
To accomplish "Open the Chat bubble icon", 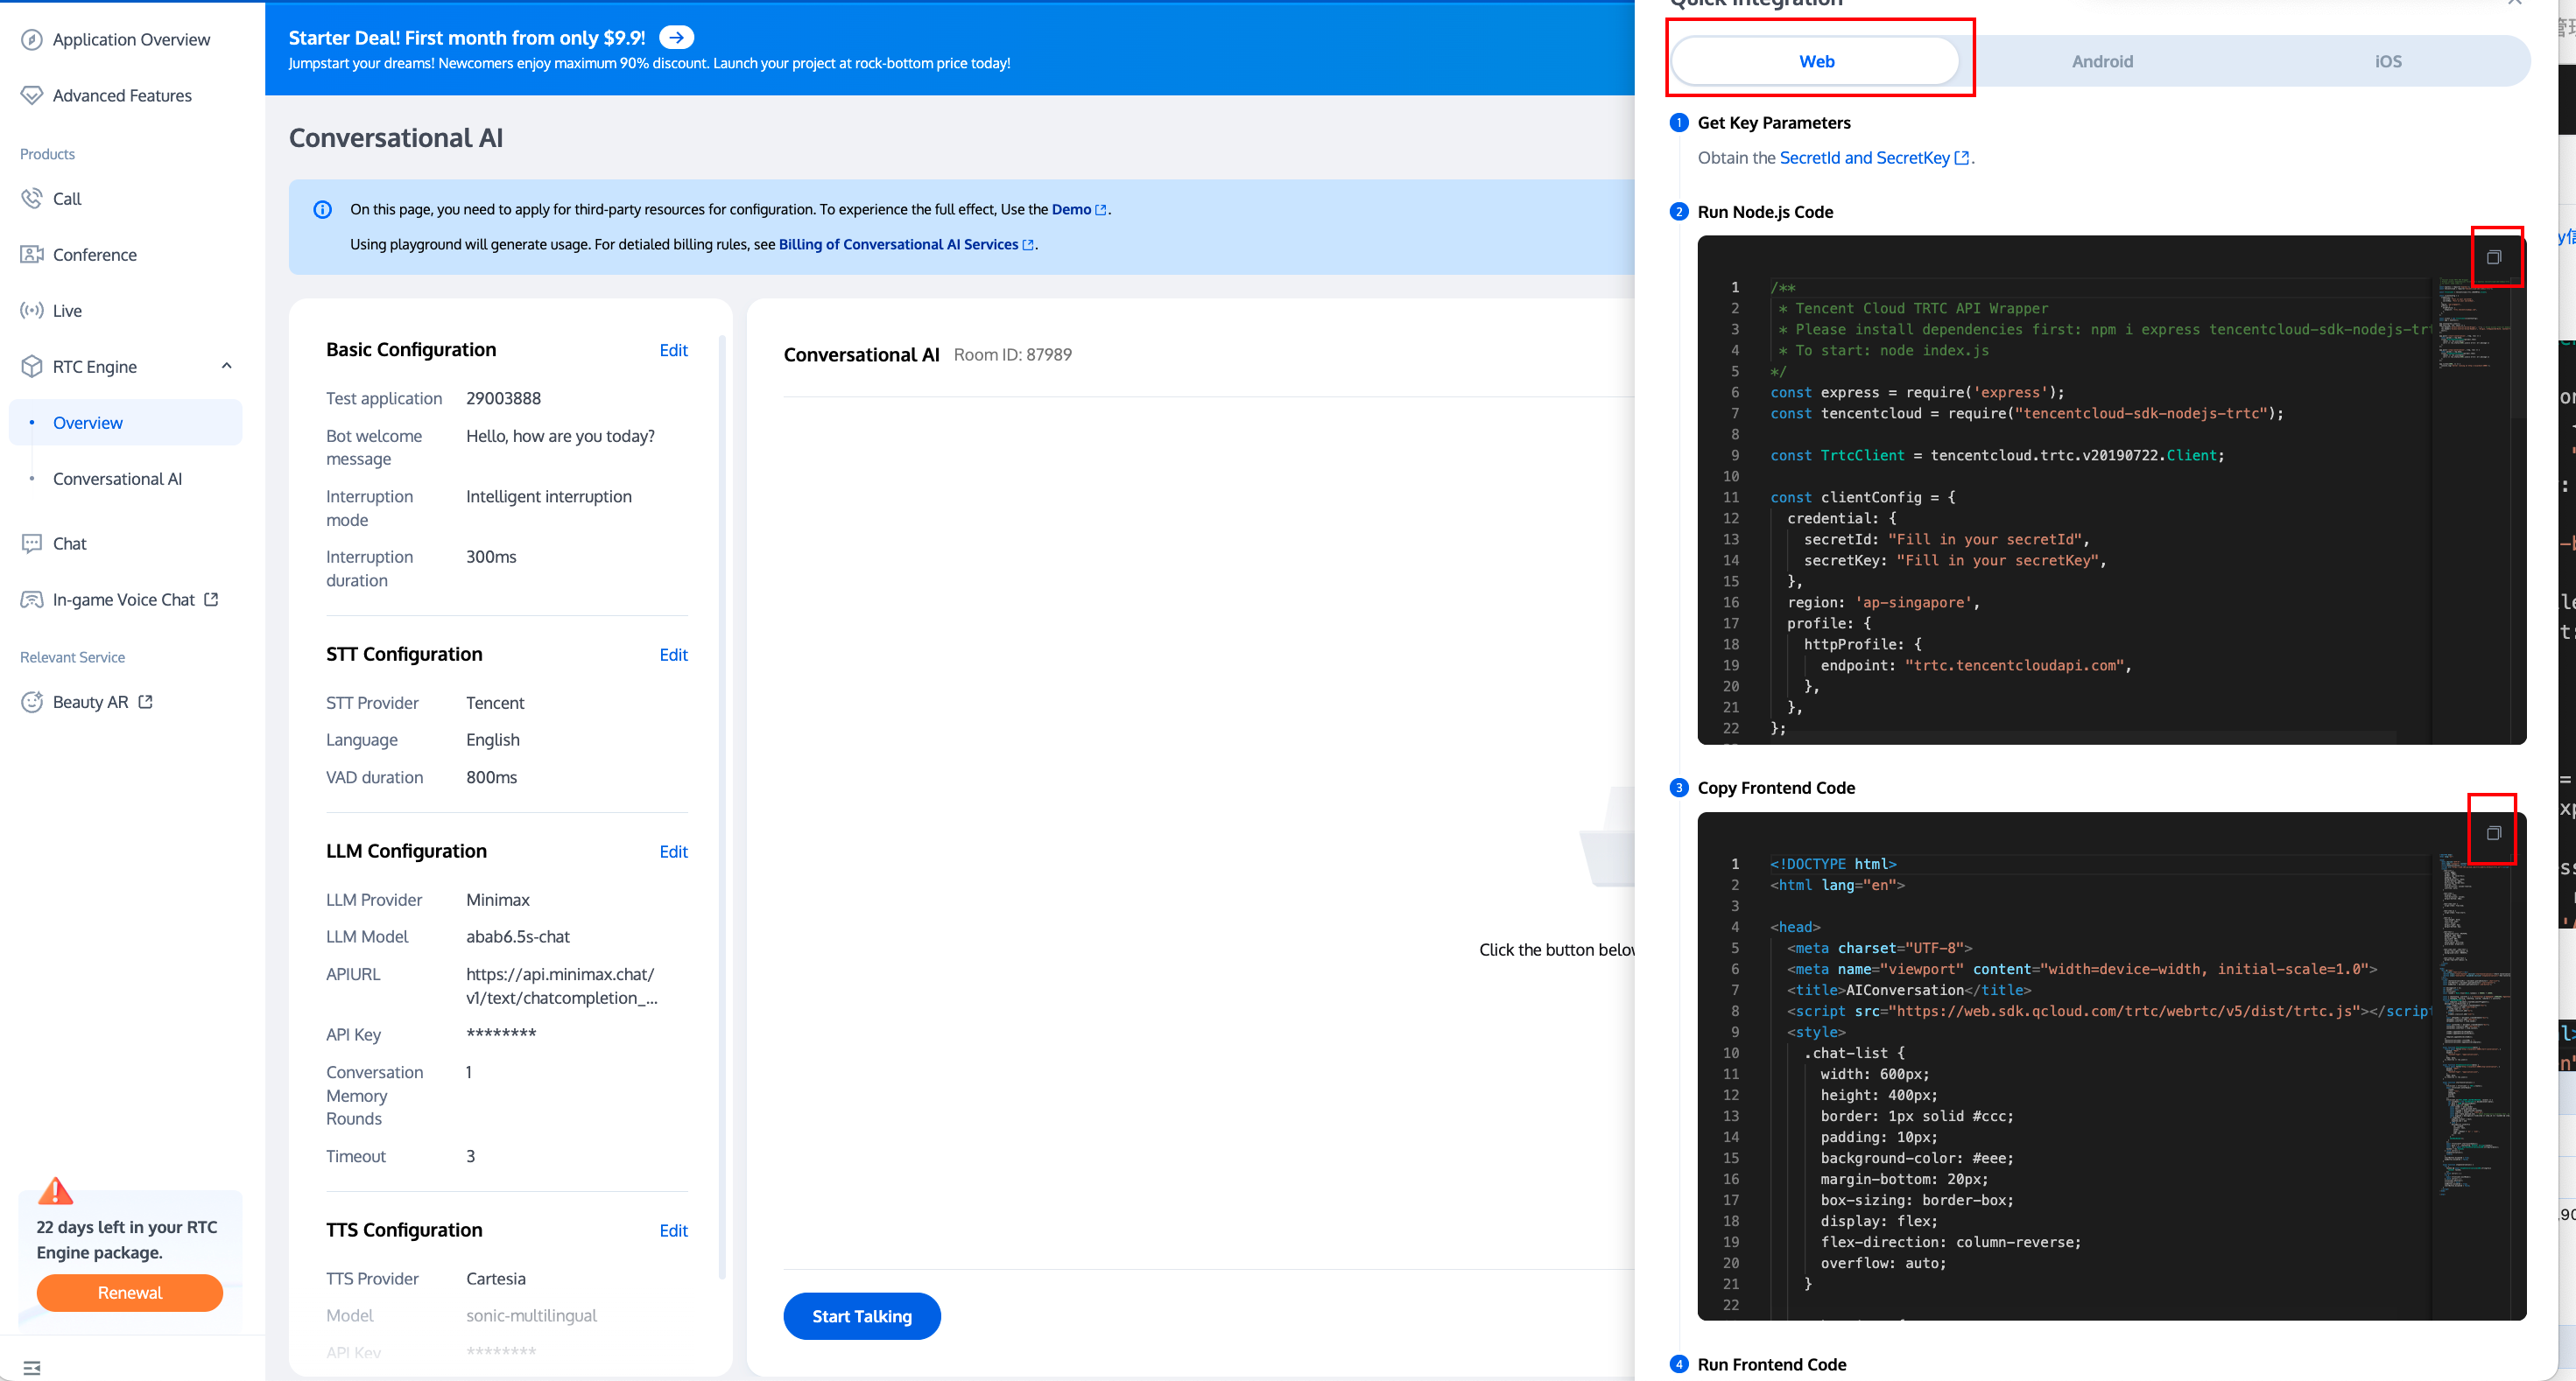I will [32, 543].
